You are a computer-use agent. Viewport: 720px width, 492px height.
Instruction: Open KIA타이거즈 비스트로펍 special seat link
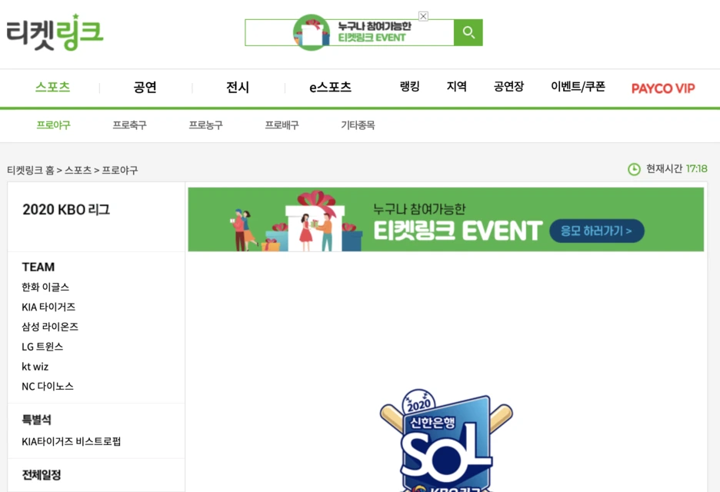(x=72, y=441)
